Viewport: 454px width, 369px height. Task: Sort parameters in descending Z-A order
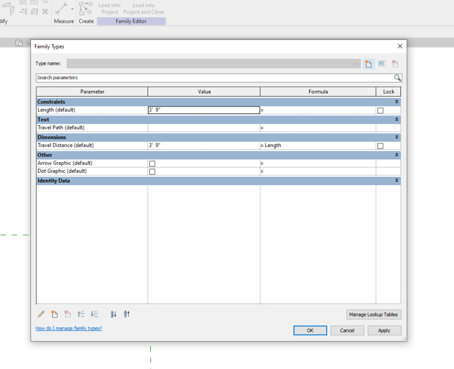127,314
